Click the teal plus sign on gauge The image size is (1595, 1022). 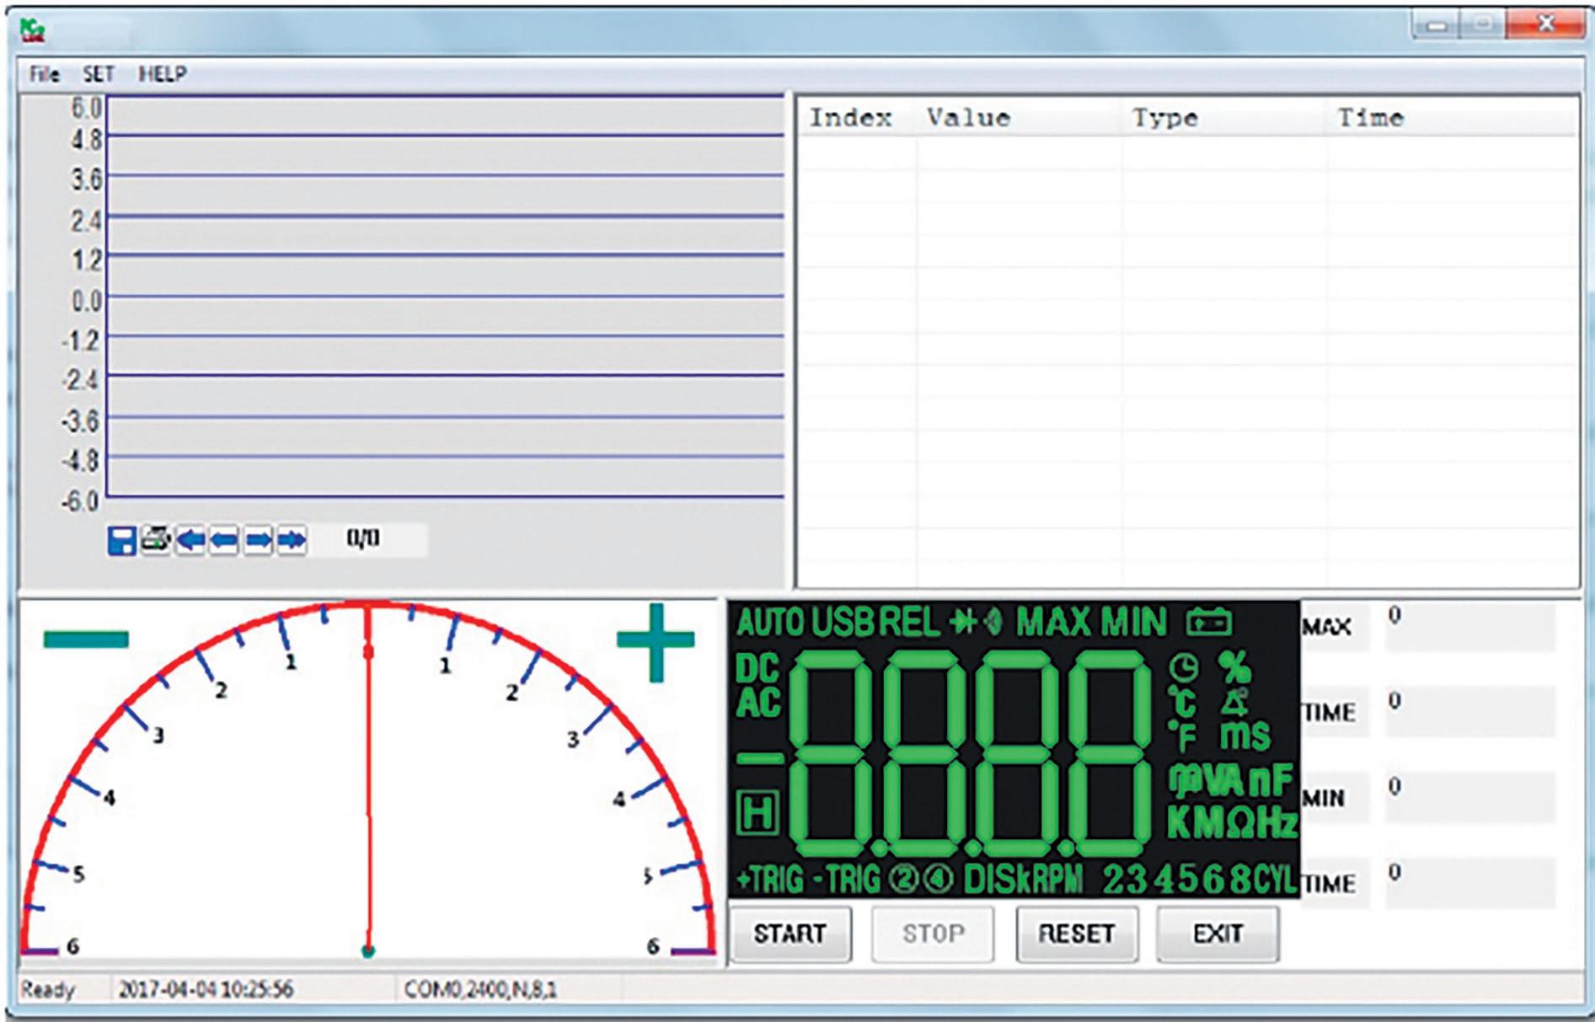[656, 640]
